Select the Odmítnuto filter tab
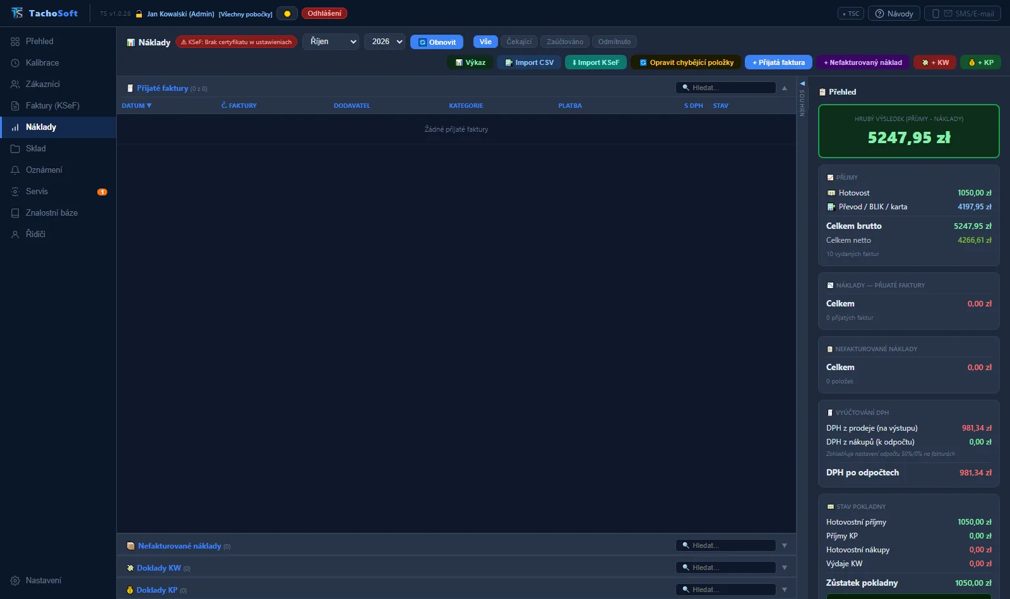 (x=614, y=42)
